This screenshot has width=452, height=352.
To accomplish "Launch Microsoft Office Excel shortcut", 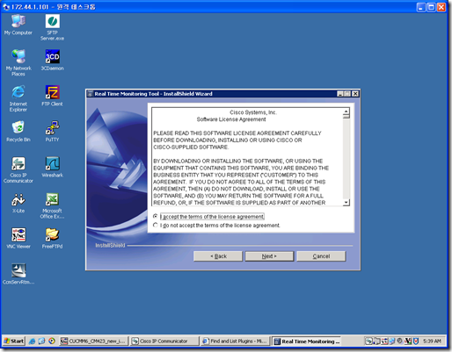I will pos(52,205).
